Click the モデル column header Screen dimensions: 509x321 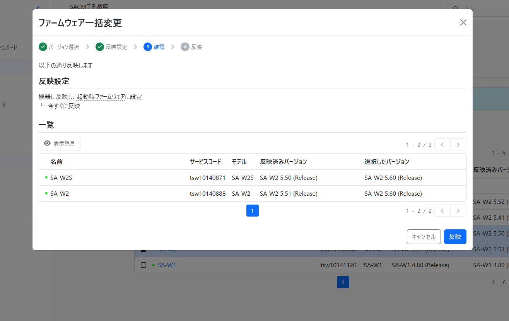click(239, 162)
